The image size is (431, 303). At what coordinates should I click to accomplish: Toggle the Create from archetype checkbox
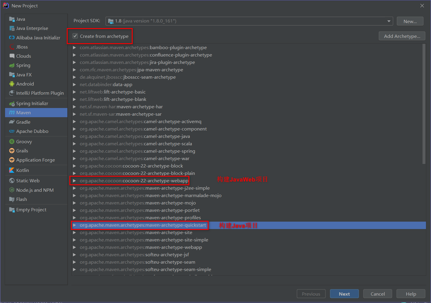(75, 36)
